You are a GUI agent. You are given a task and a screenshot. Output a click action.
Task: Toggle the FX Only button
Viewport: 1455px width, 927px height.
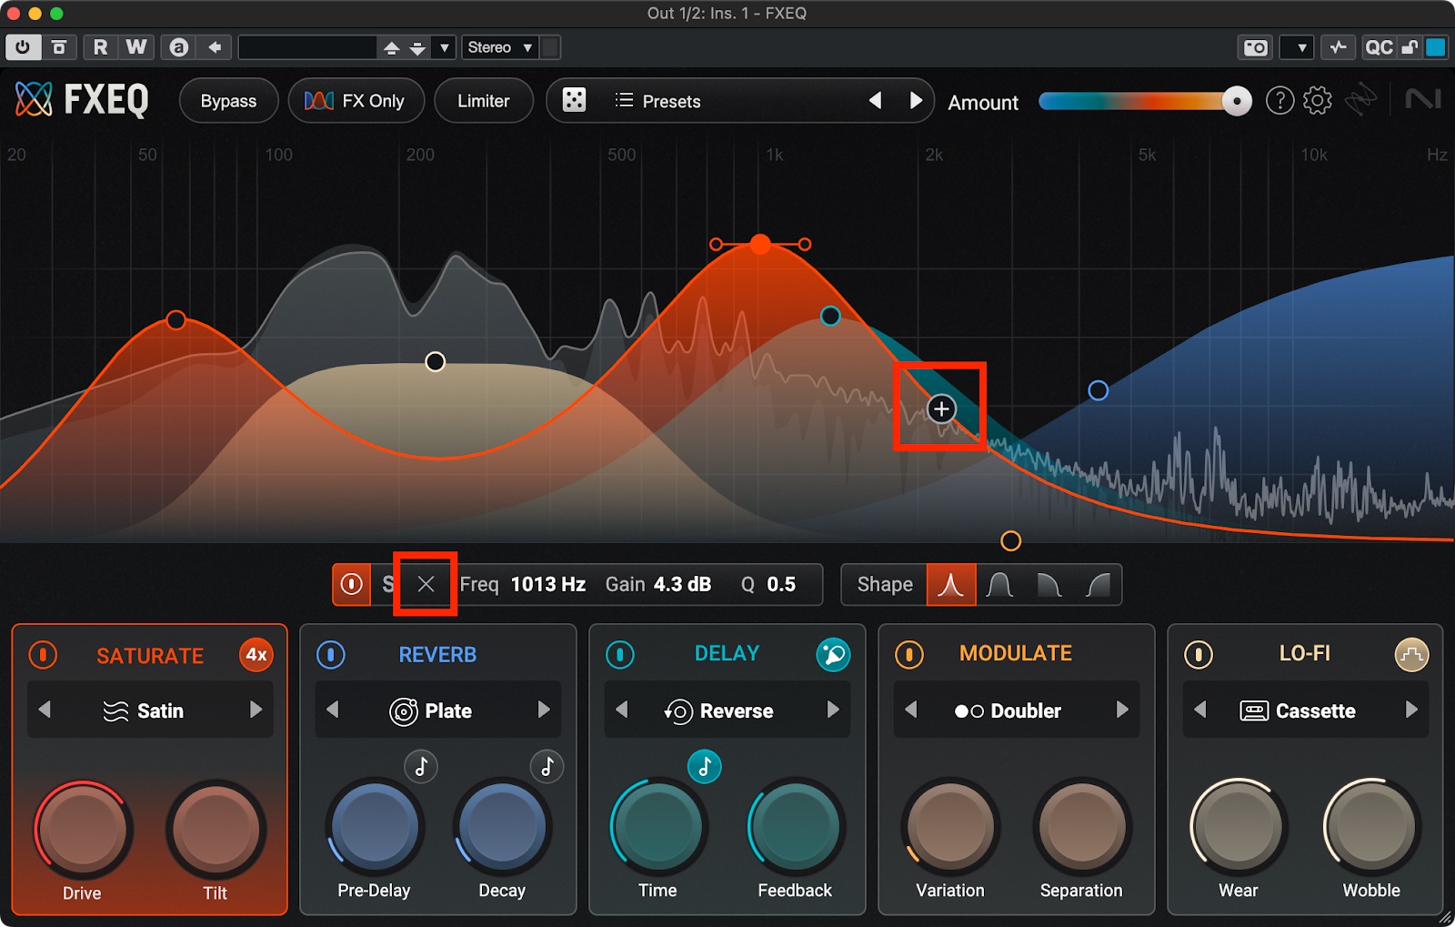coord(356,101)
